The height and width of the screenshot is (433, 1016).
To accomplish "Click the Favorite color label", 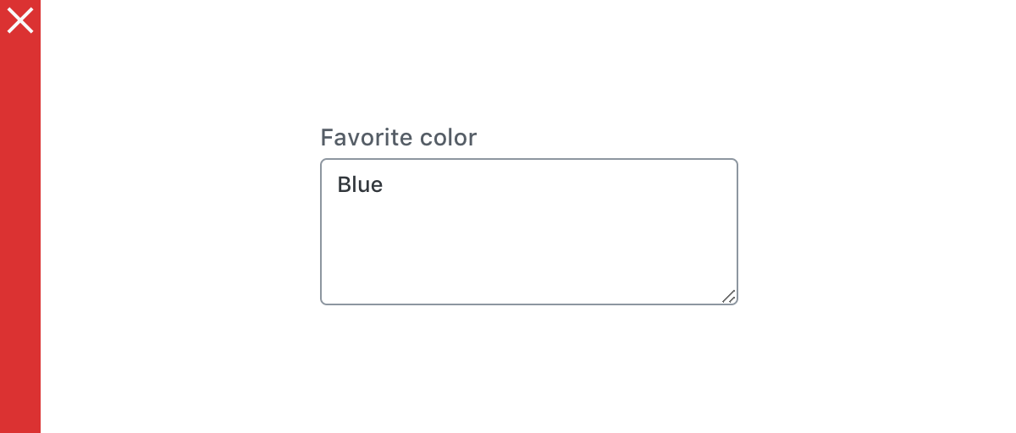I will point(398,137).
